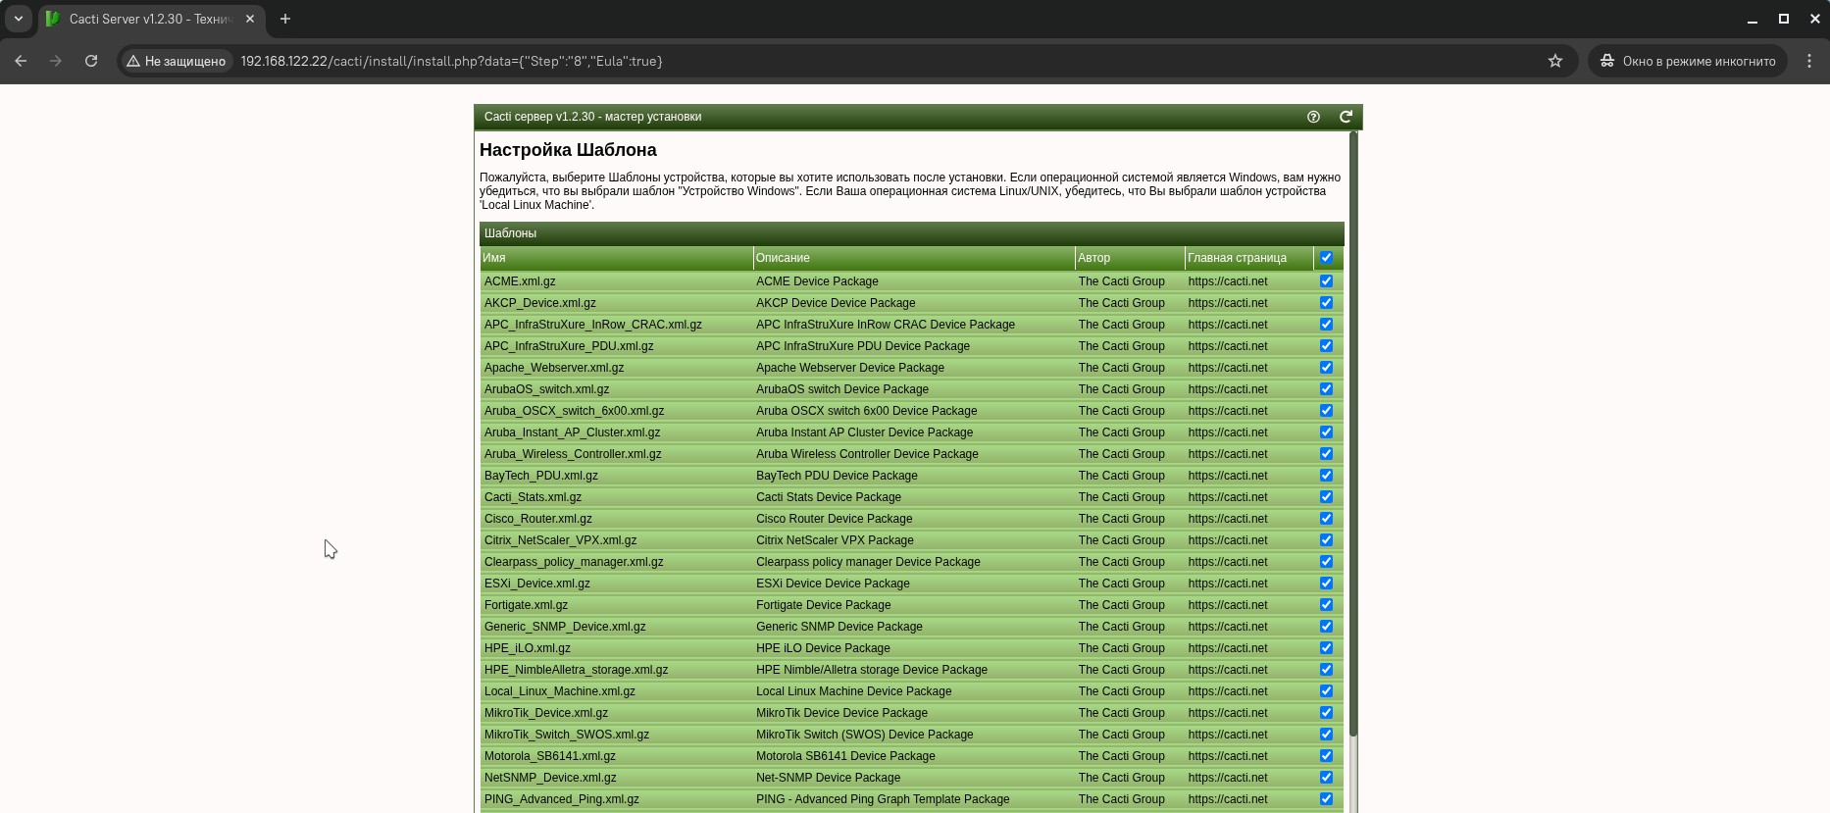This screenshot has width=1830, height=813.
Task: Click the 'Настройка Шаблона' heading
Action: (568, 150)
